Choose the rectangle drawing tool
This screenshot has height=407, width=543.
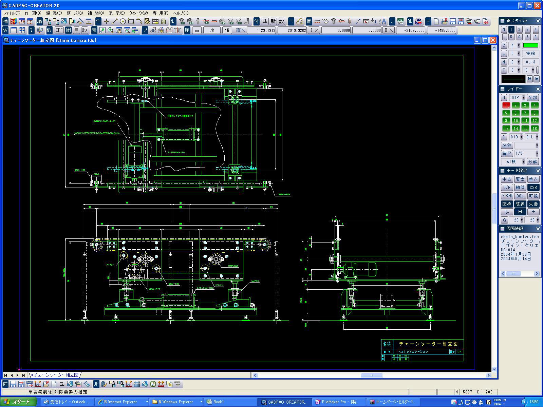[131, 21]
